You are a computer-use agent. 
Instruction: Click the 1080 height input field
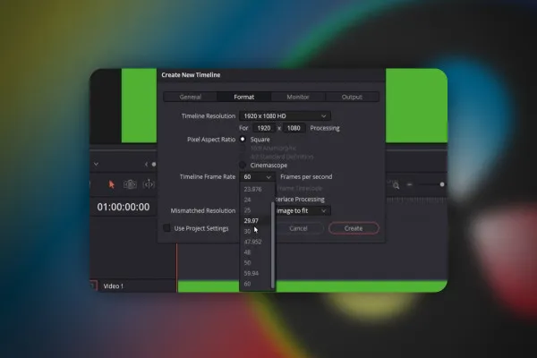click(x=294, y=128)
